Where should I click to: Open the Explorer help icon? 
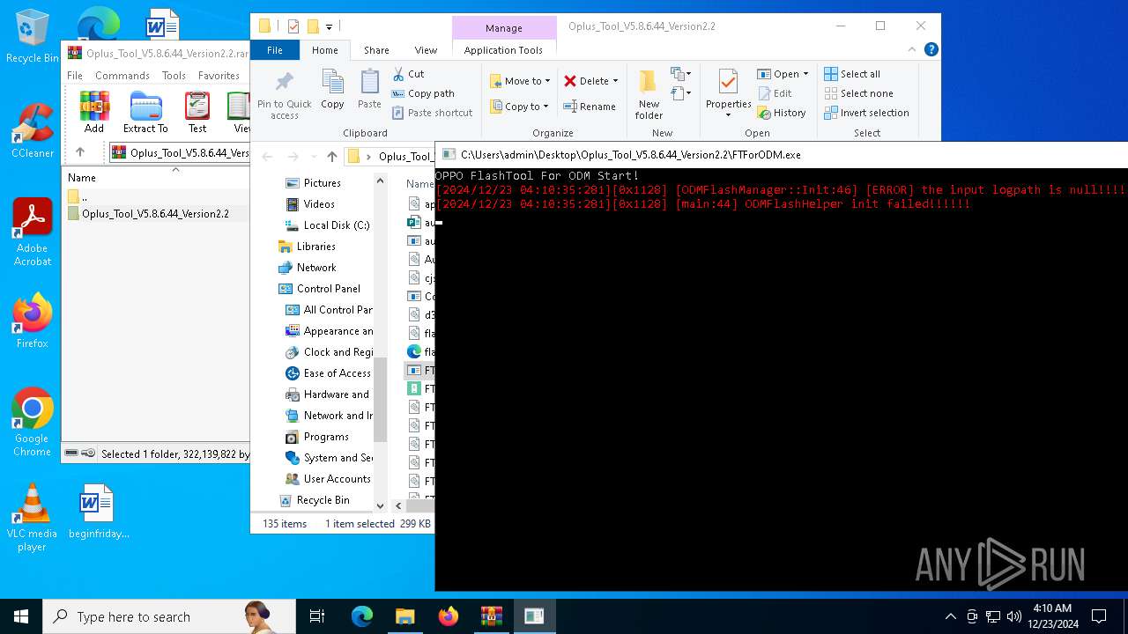[931, 50]
